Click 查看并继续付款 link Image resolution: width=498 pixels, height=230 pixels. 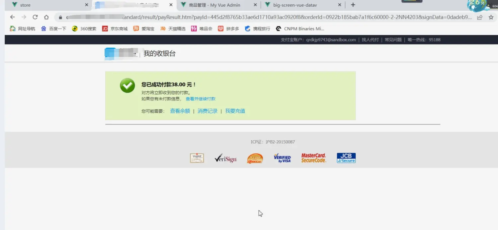(201, 99)
